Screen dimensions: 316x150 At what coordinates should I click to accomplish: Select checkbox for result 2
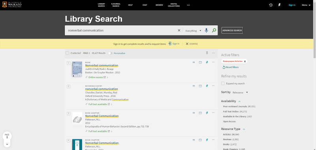point(68,86)
